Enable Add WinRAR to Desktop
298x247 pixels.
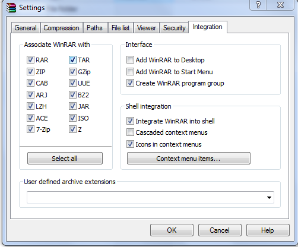130,60
